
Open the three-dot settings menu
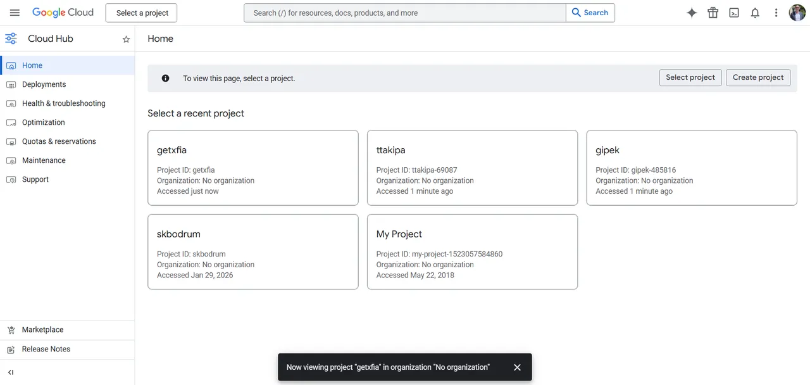click(776, 13)
